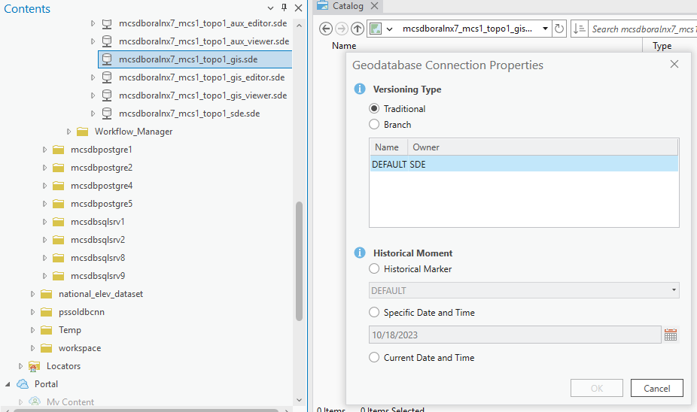This screenshot has width=697, height=412.
Task: Refresh the catalog location
Action: (x=559, y=29)
